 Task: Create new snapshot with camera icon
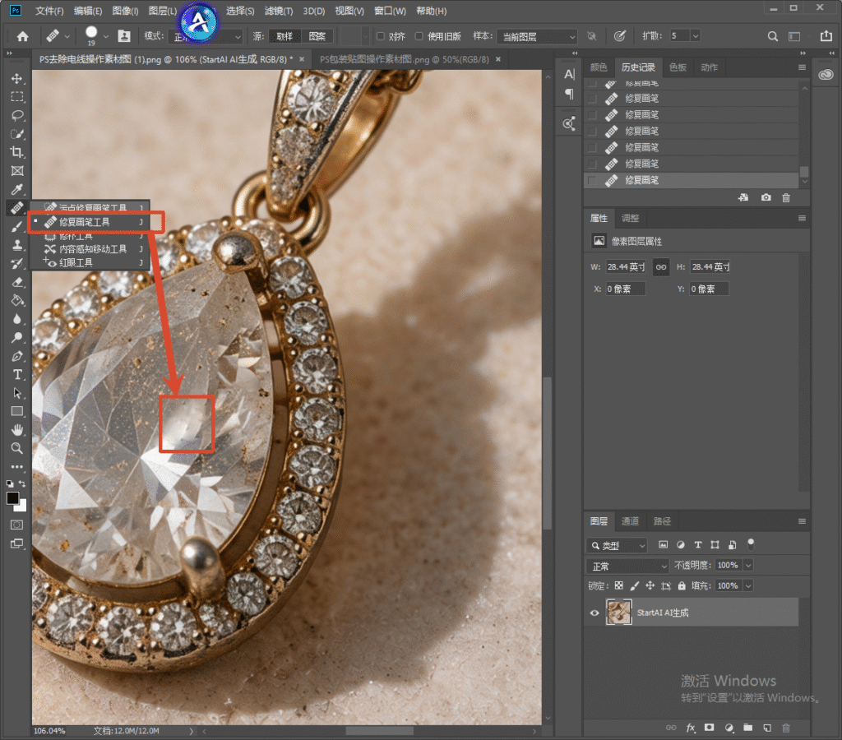click(766, 197)
